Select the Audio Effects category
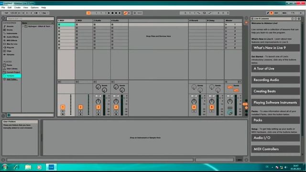This screenshot has height=172, width=306. click(12, 37)
